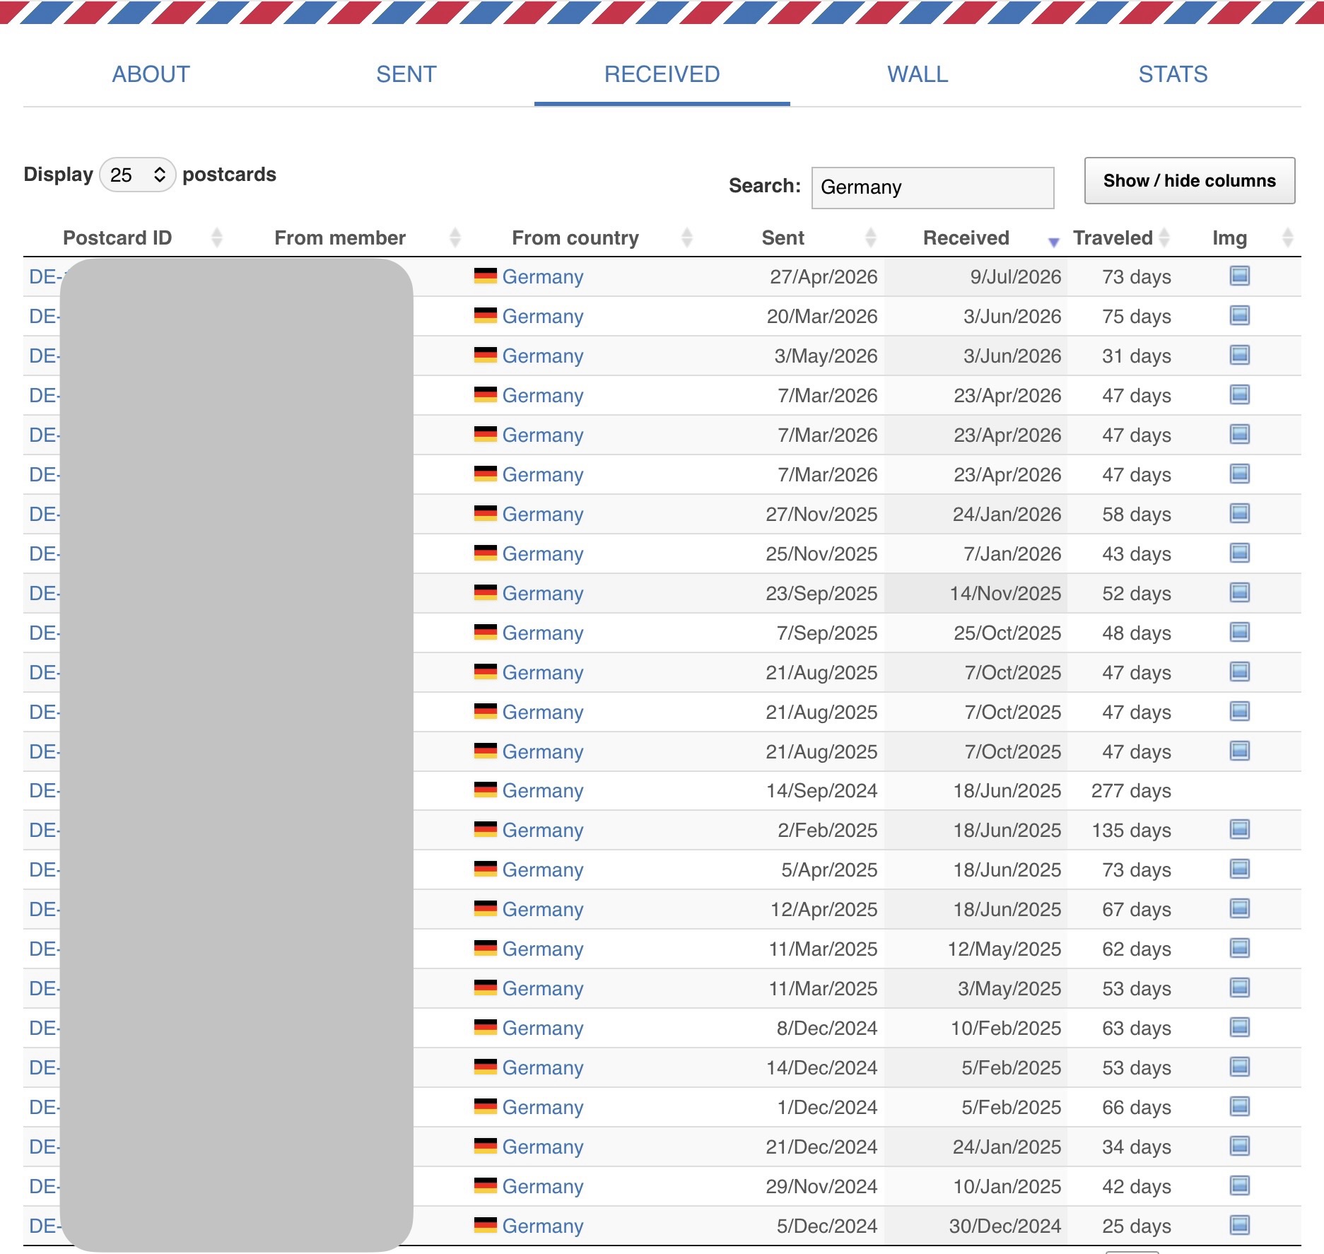
Task: Open image for postcard received 14/Nov/2025
Action: 1239,592
